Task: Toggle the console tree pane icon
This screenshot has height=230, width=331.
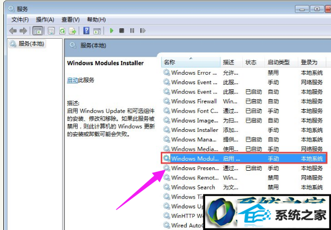Action: tap(38, 31)
